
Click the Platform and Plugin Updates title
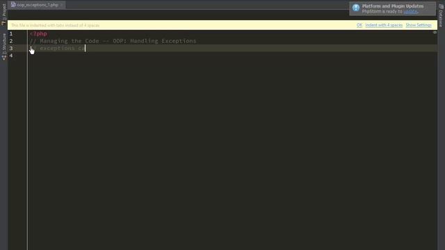(393, 6)
